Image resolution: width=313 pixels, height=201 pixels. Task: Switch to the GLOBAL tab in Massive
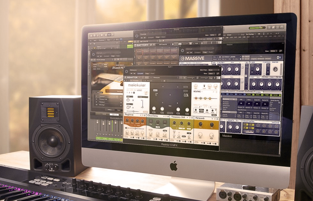258,92
